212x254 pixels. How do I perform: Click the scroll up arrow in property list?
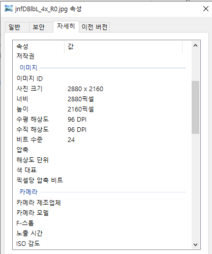coord(195,45)
